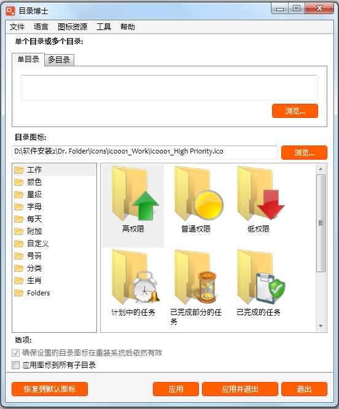Screen dimensions: 339x409
Task: Click the icon list scrollbar down arrow
Action: tap(321, 326)
